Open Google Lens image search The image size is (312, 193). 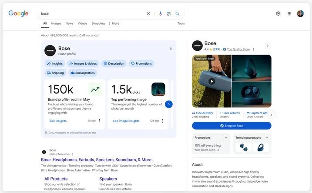click(x=169, y=13)
